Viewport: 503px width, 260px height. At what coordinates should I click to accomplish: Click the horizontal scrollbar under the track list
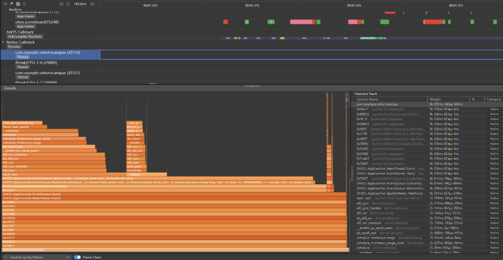tap(153, 84)
